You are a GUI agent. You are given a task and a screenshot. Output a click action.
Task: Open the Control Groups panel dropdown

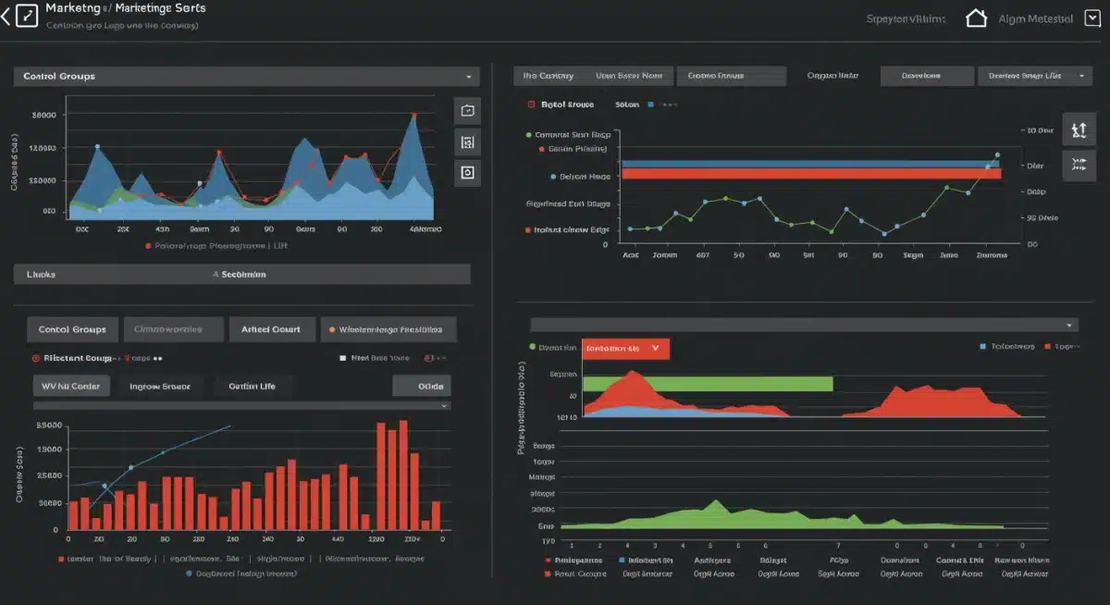click(469, 76)
